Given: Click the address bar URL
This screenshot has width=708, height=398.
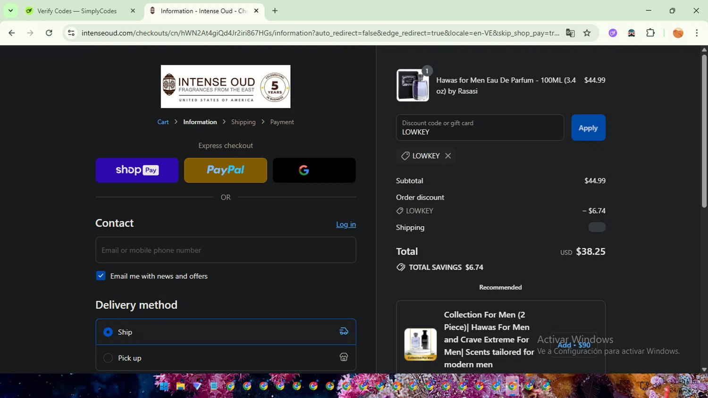Looking at the screenshot, I should (x=320, y=33).
